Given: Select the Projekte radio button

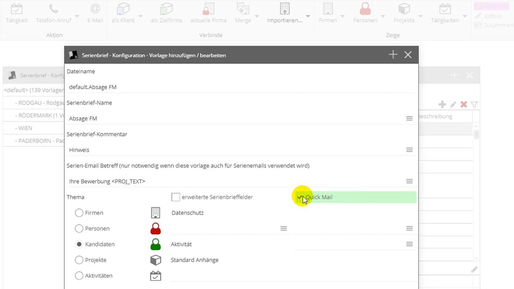Looking at the screenshot, I should (79, 260).
